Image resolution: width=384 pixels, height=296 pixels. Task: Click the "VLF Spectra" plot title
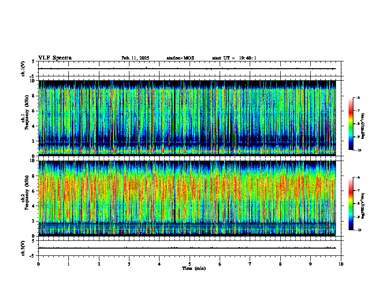pos(55,58)
